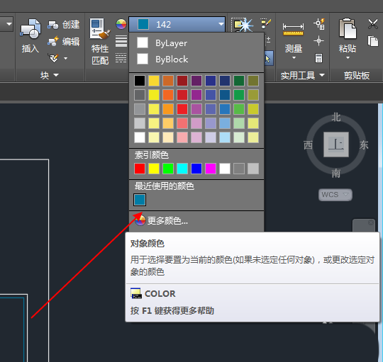Viewport: 383px width, 362px height.
Task: Click the dark gray index color swatch
Action: coord(239,169)
